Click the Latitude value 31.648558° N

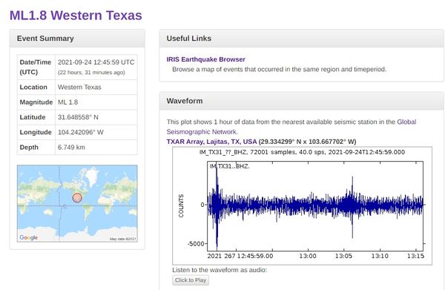[78, 117]
